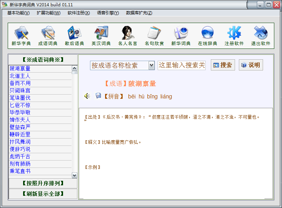Click the 【释义】 definition text line
The width and height of the screenshot is (282, 208).
[113, 142]
